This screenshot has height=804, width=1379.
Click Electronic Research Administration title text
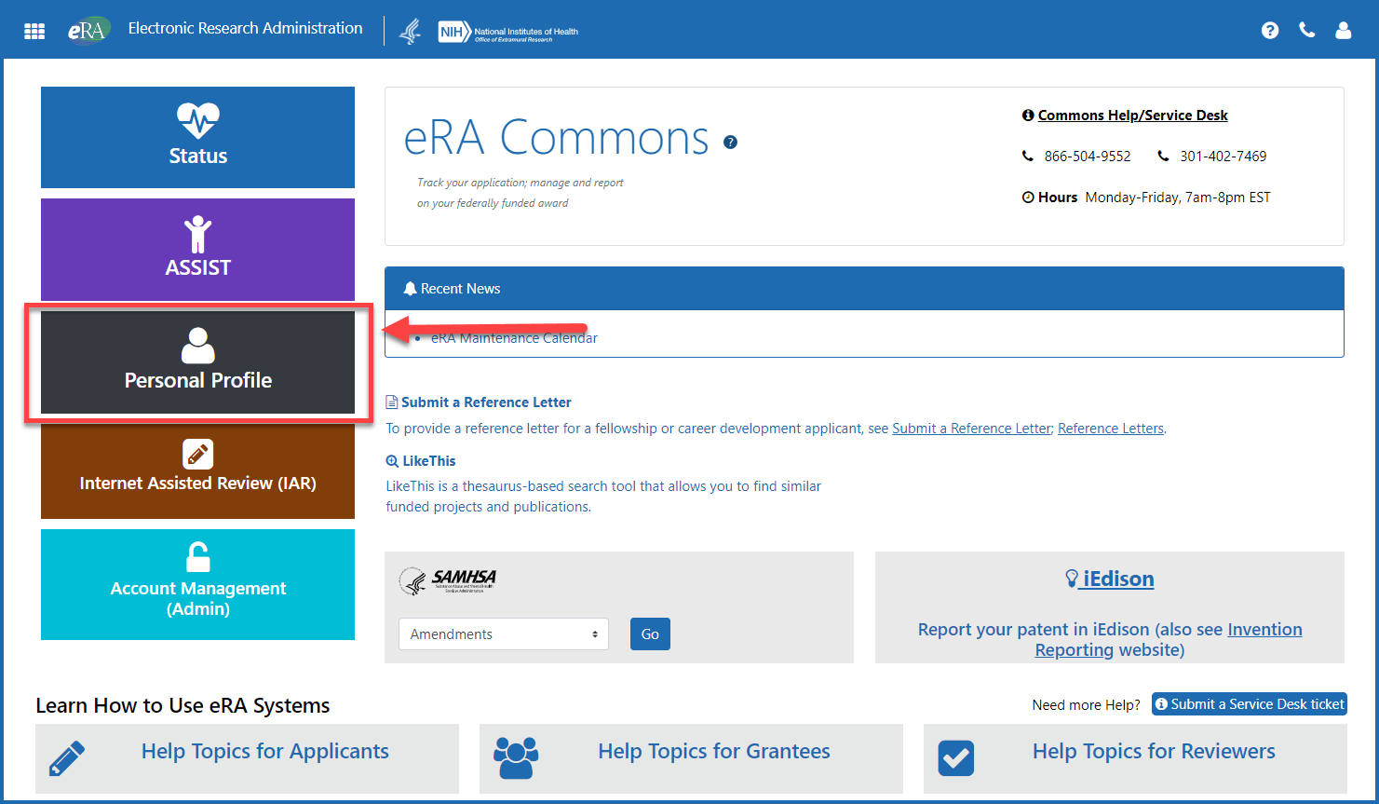(x=245, y=29)
